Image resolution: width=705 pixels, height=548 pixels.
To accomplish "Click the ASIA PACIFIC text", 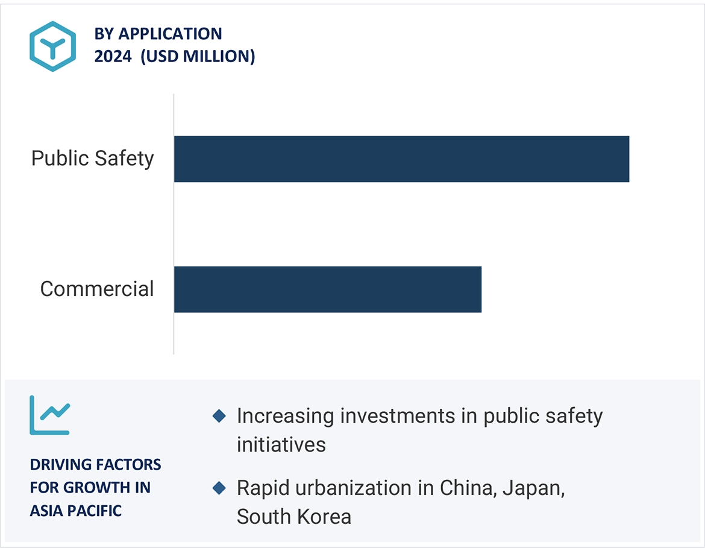I will tap(76, 511).
